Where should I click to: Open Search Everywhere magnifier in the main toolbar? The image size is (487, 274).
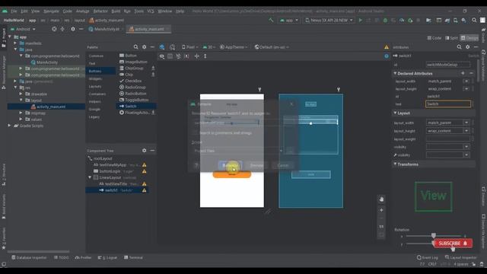pos(474,21)
